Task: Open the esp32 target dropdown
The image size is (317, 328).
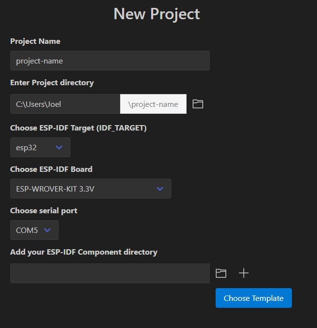Action: [x=40, y=147]
